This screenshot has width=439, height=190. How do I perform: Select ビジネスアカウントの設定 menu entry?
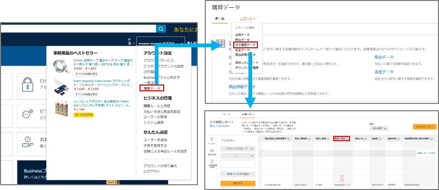coord(164,66)
